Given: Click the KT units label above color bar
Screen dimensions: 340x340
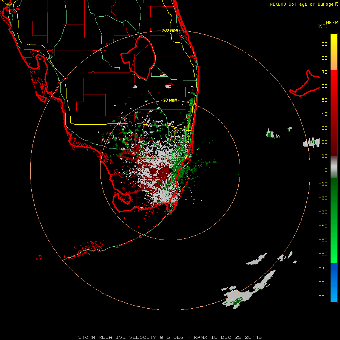Looking at the screenshot, I should 322,26.
